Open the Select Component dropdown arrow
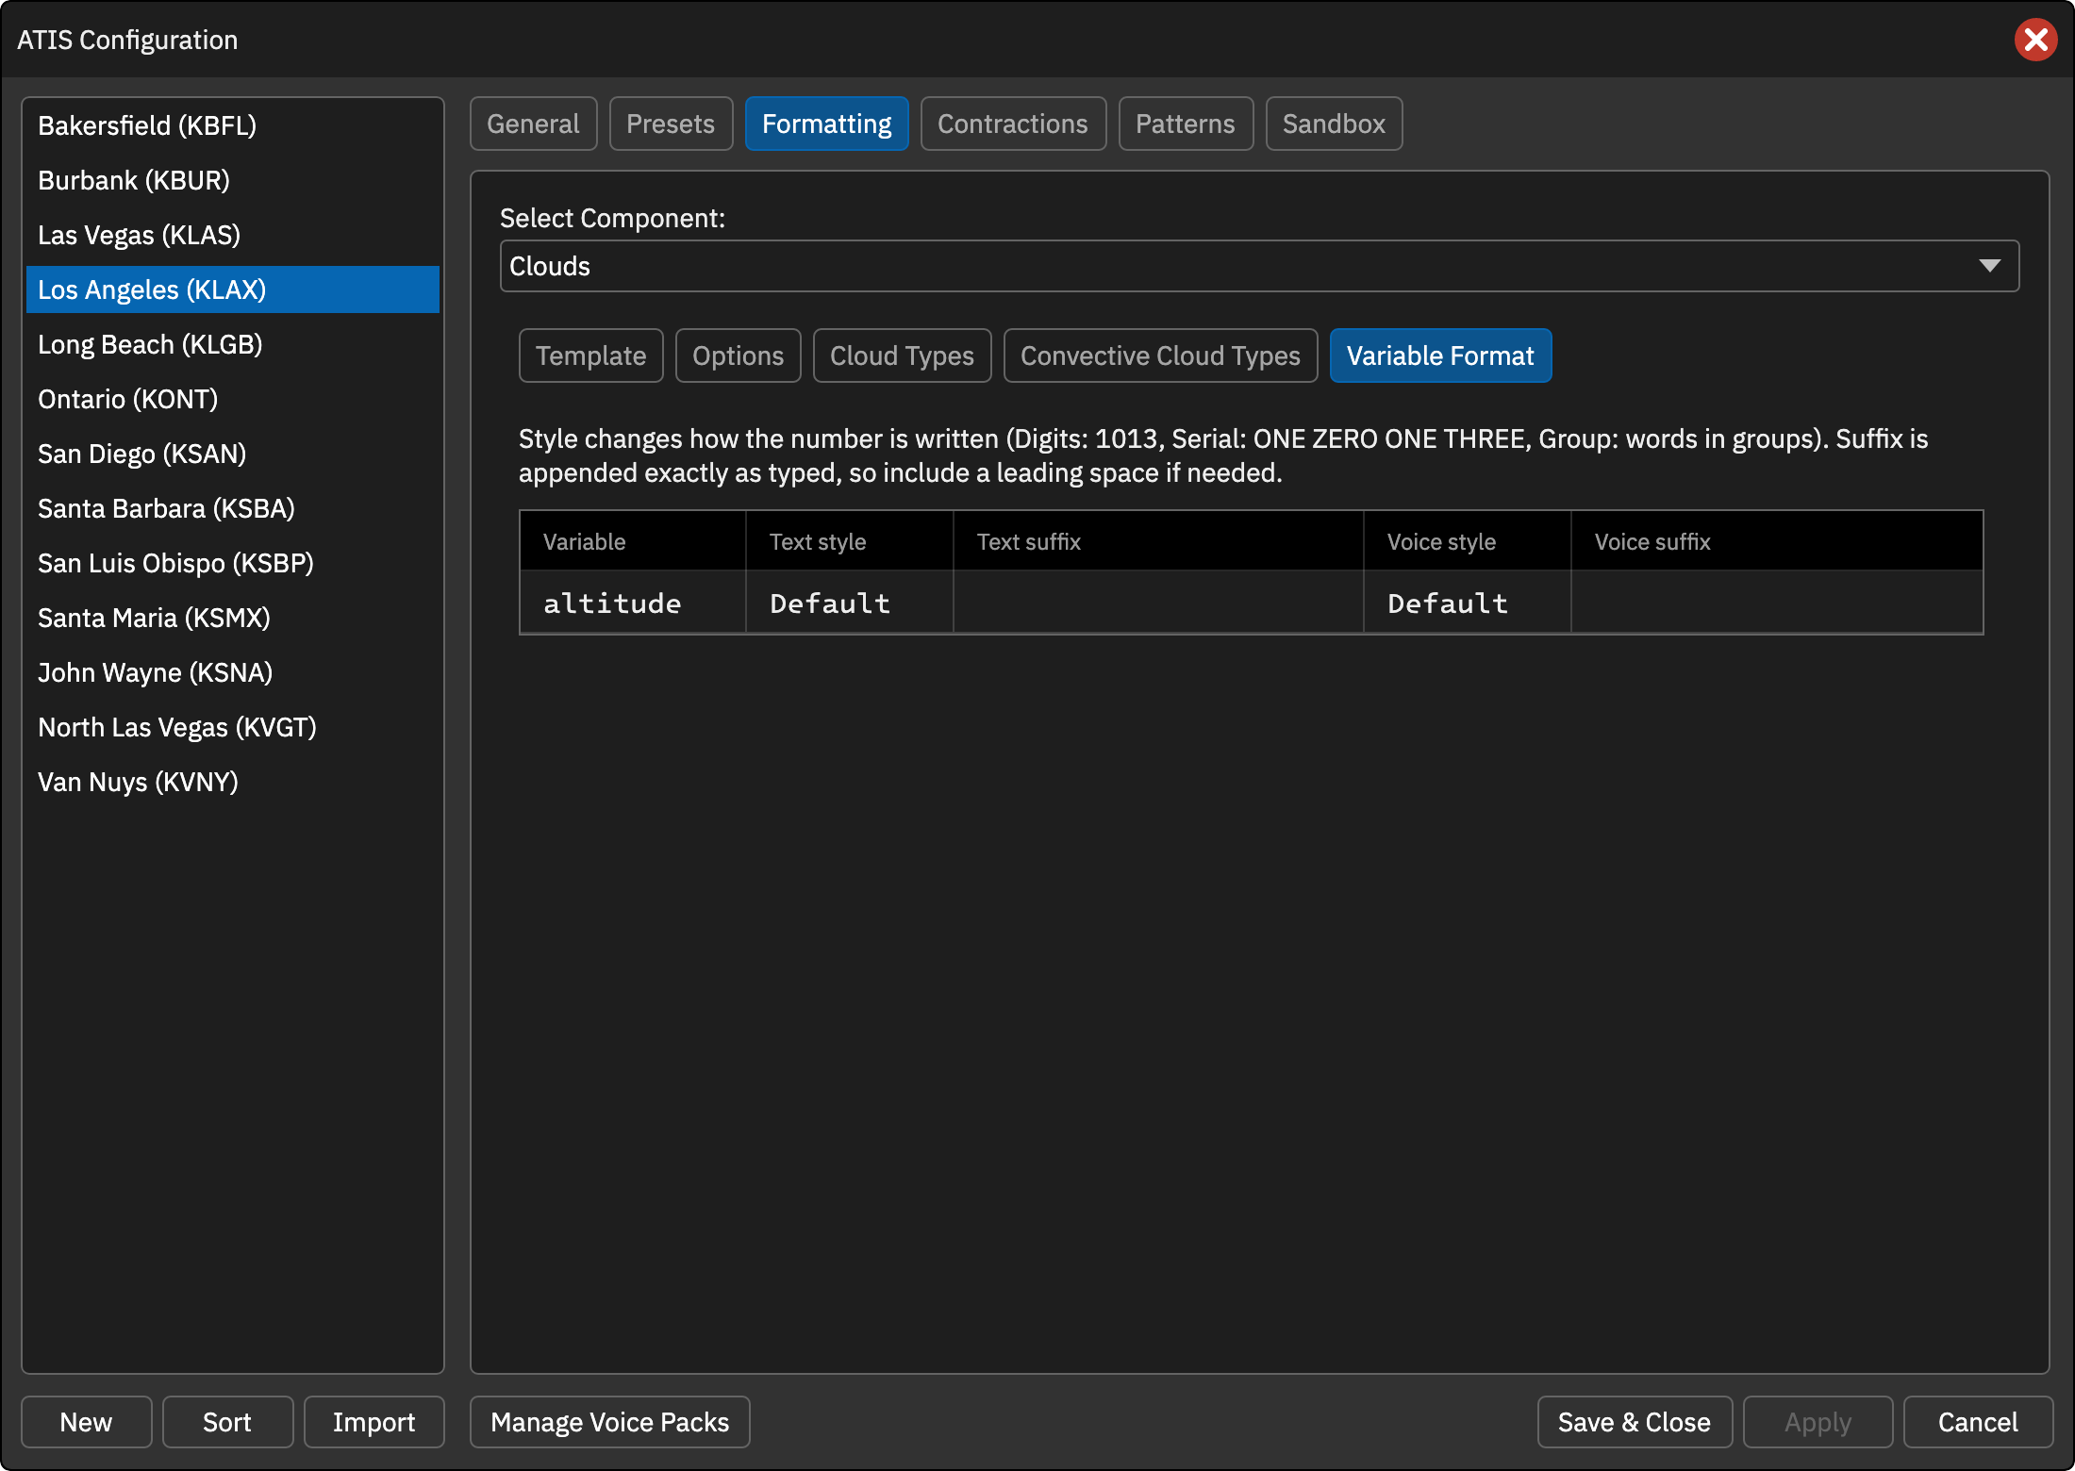The width and height of the screenshot is (2075, 1471). point(1989,266)
